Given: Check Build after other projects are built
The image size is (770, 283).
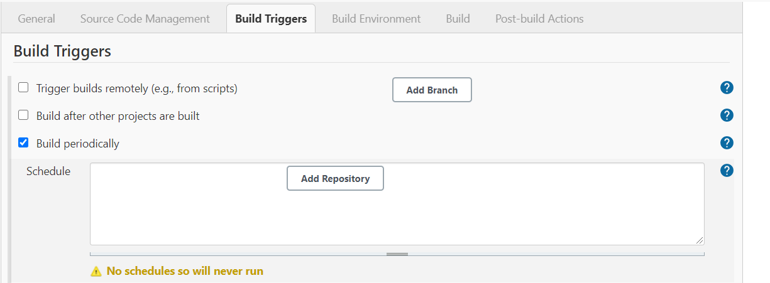Looking at the screenshot, I should pos(23,115).
